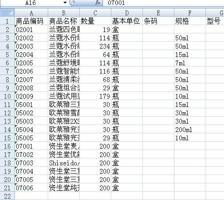Image resolution: width=224 pixels, height=200 pixels.
Task: Open the Name Box dropdown arrow
Action: (x=65, y=3)
